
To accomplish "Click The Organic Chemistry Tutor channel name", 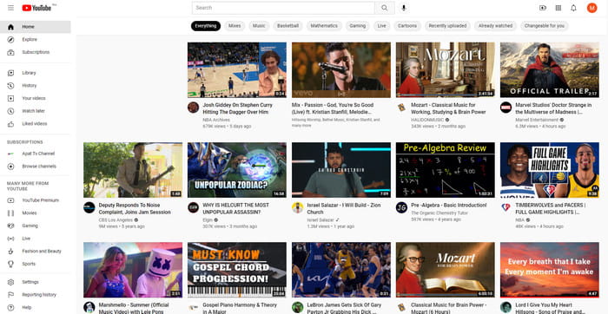I will 439,213.
